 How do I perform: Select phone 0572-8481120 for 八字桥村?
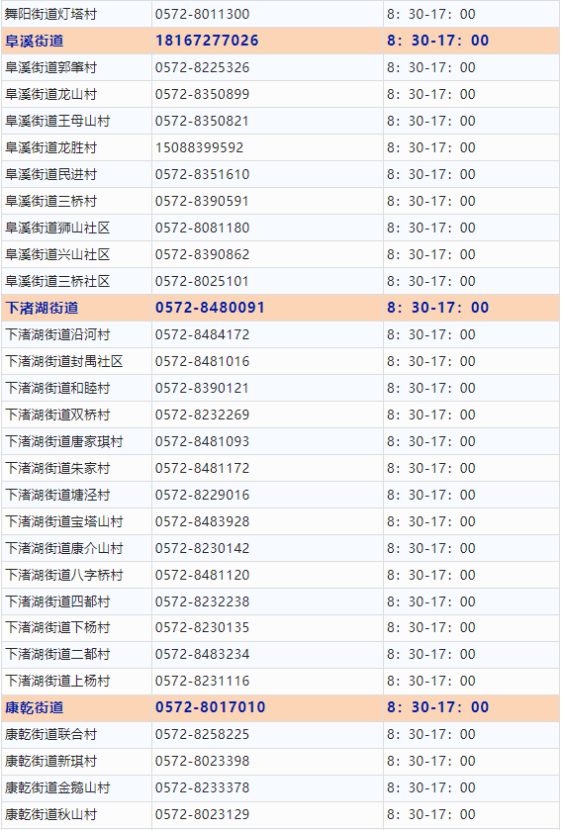pyautogui.click(x=202, y=575)
